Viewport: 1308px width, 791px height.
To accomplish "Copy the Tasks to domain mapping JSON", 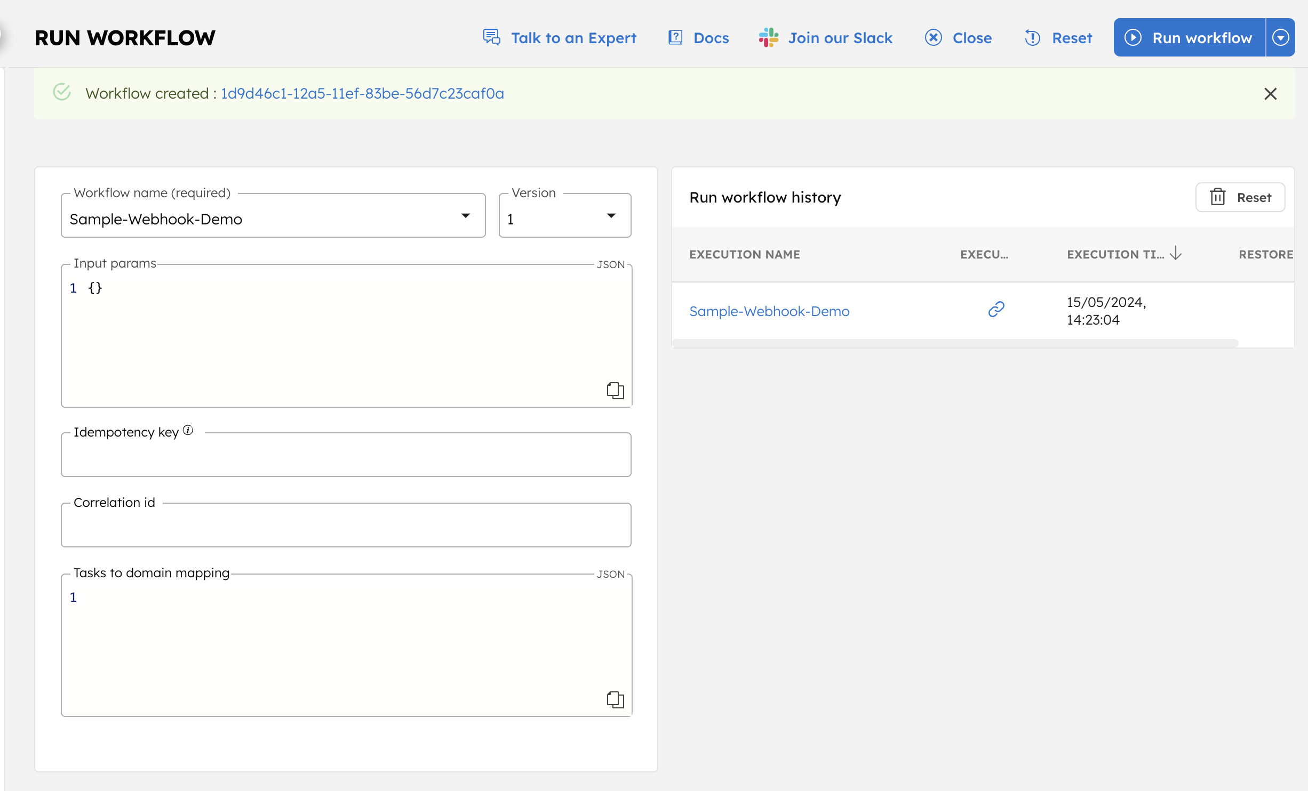I will pos(615,700).
